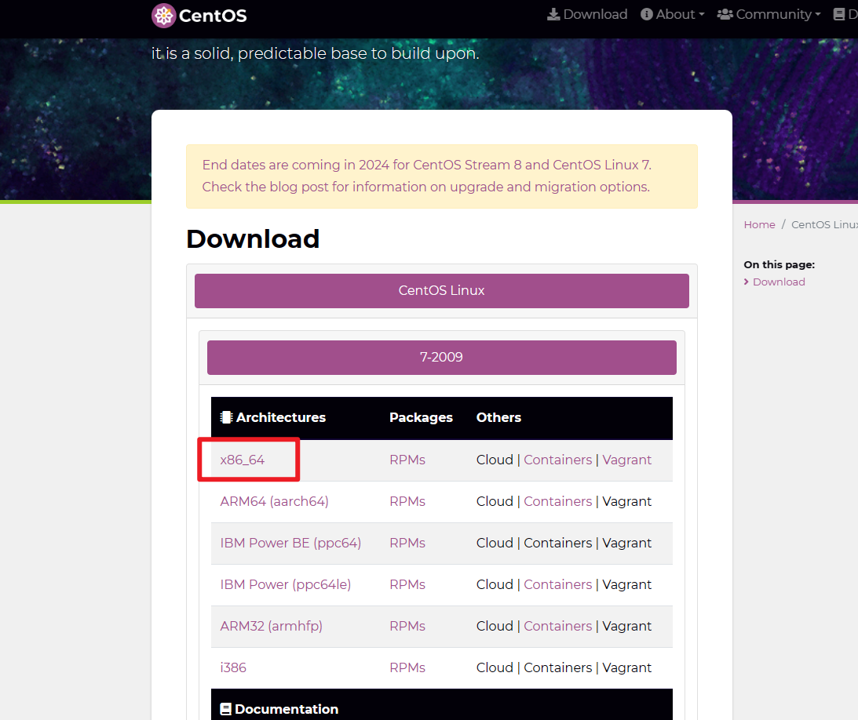Open Containers link in the x86_64 row
The image size is (858, 720).
pyautogui.click(x=557, y=460)
